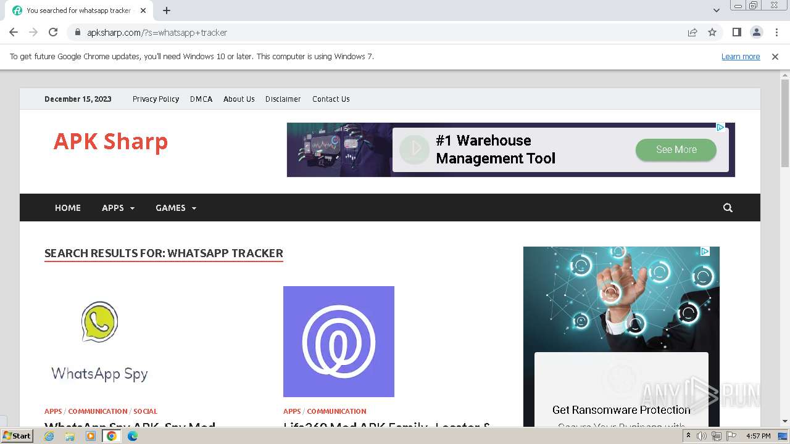Share this page from the address bar
The width and height of the screenshot is (790, 444).
click(x=692, y=32)
